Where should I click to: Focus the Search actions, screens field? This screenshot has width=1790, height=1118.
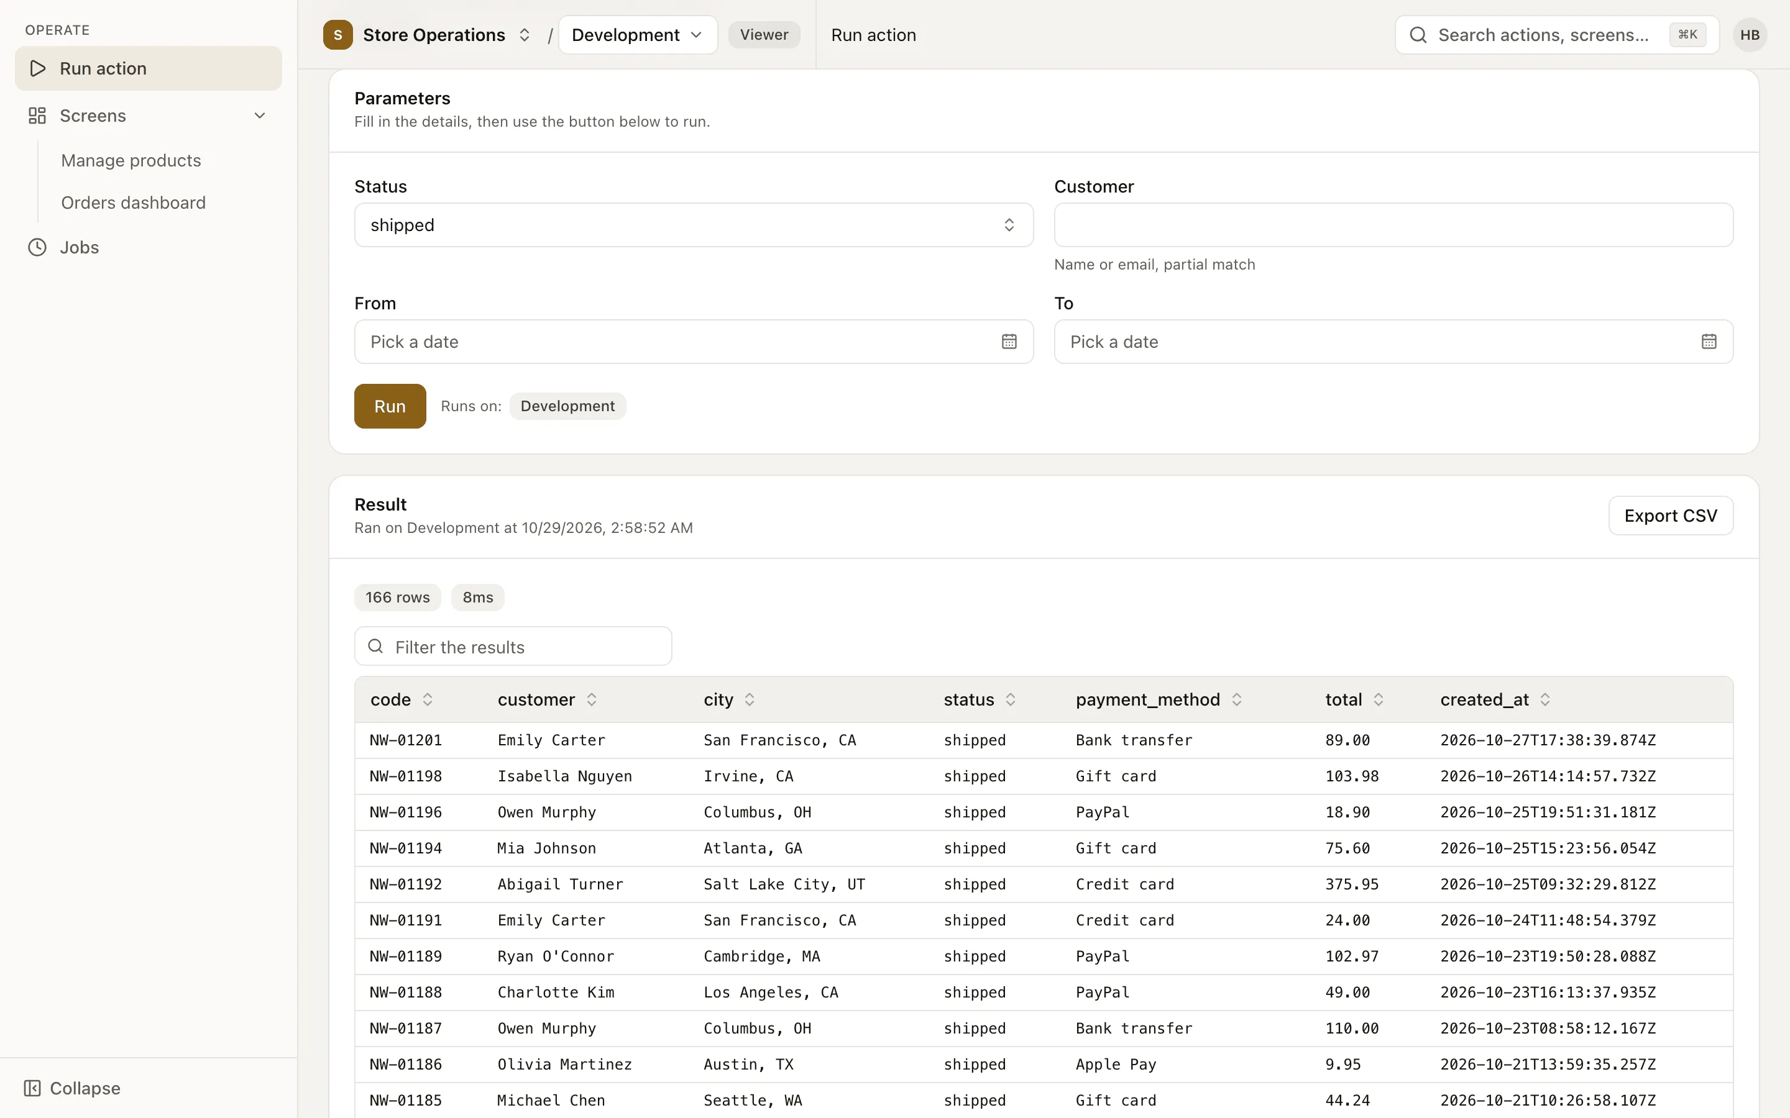[x=1557, y=35]
